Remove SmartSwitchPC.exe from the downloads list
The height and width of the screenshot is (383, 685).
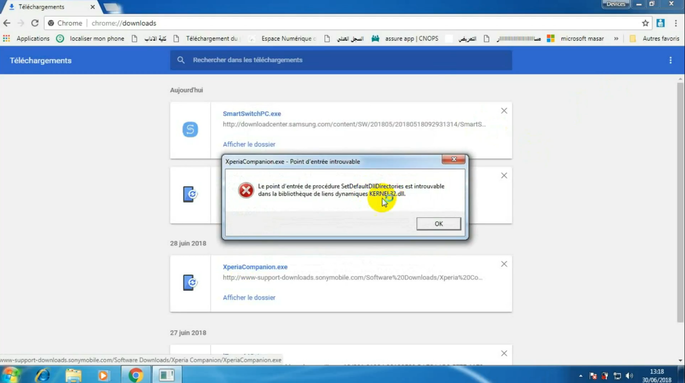click(504, 111)
